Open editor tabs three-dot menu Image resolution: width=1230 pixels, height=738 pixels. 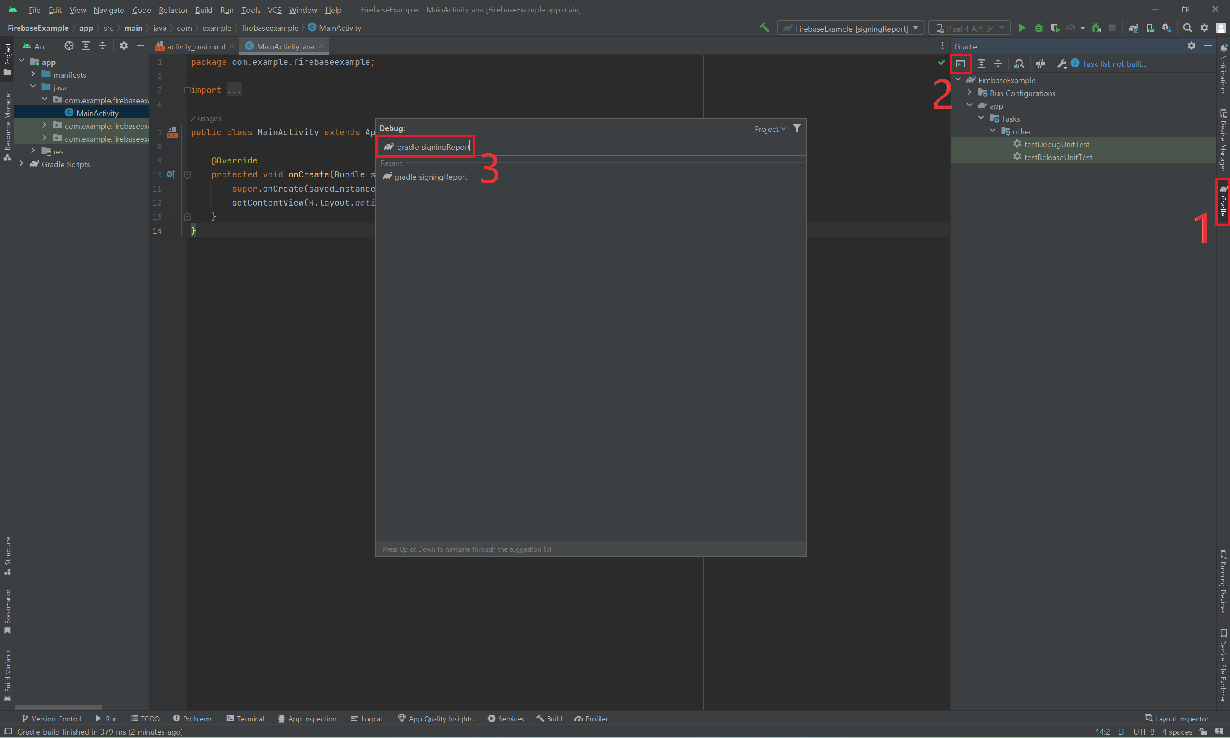tap(942, 46)
